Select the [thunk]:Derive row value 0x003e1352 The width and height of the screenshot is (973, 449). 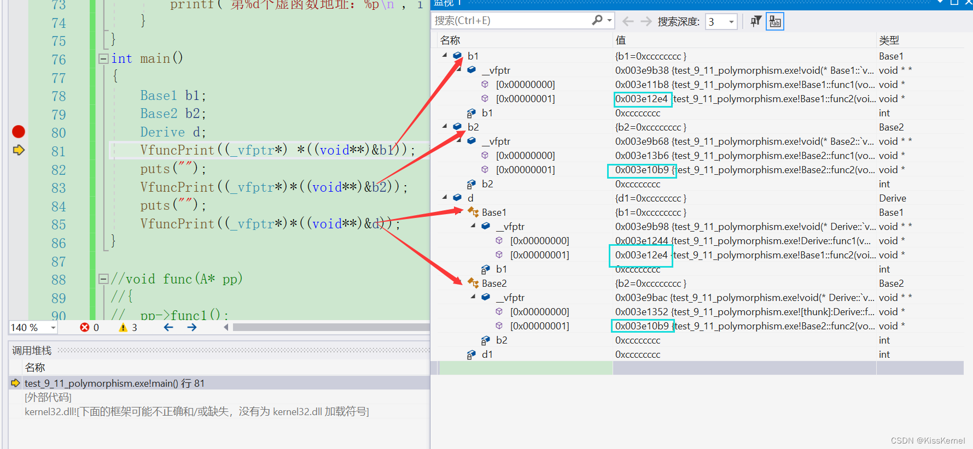[x=642, y=312]
